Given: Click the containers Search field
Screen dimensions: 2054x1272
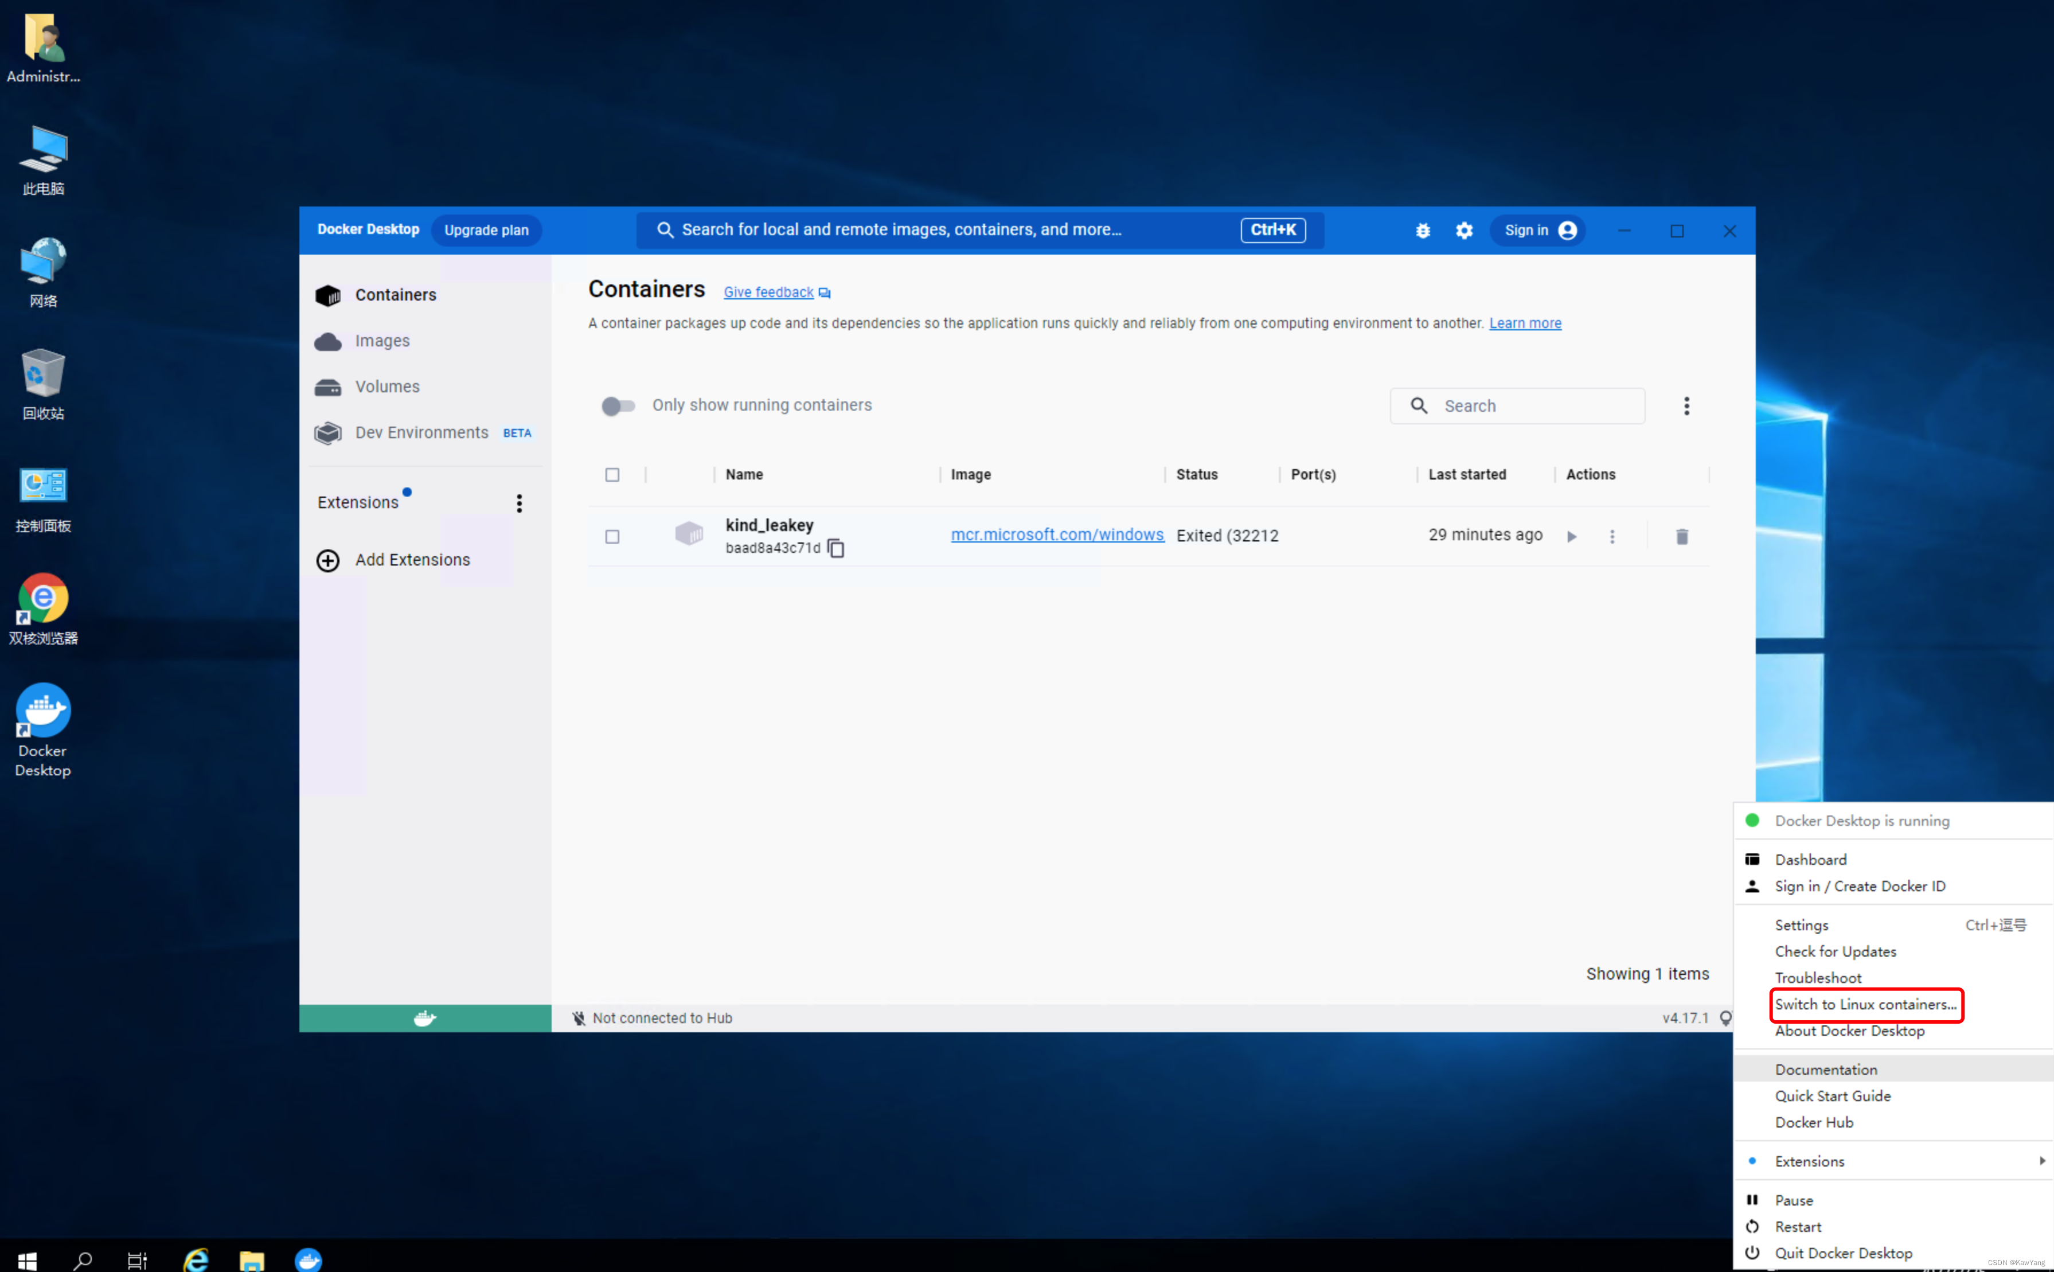Looking at the screenshot, I should (x=1517, y=407).
